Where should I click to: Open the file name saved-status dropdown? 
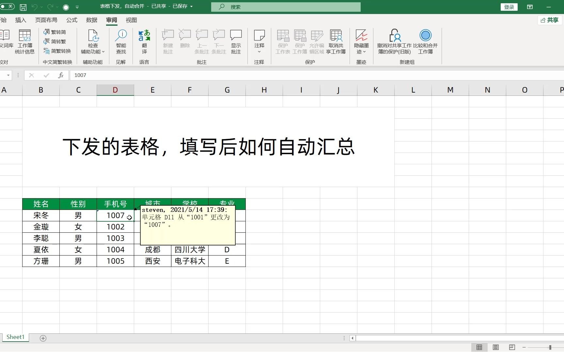(191, 7)
